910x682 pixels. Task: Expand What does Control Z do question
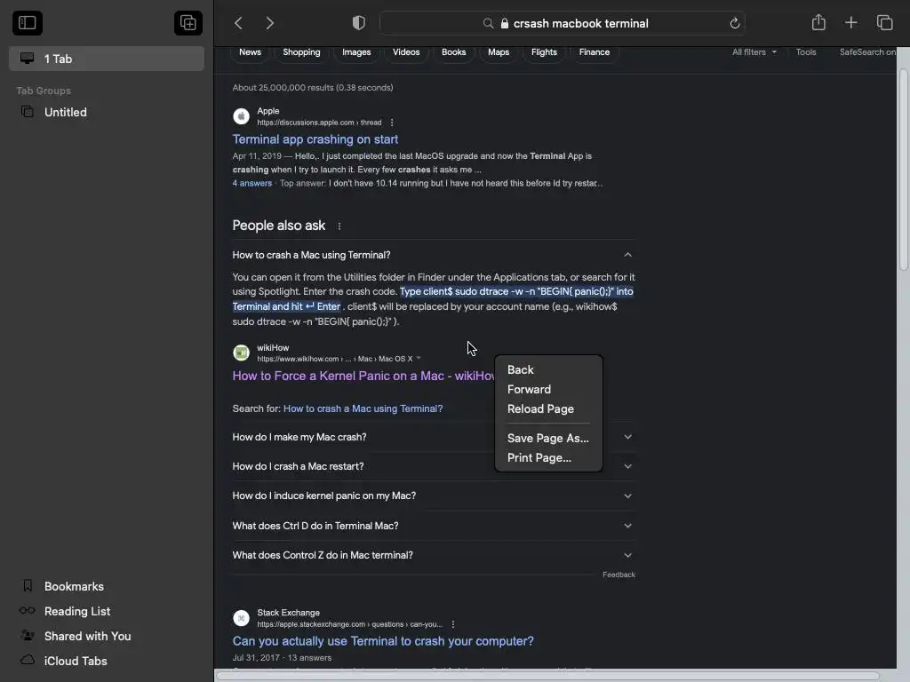(433, 555)
